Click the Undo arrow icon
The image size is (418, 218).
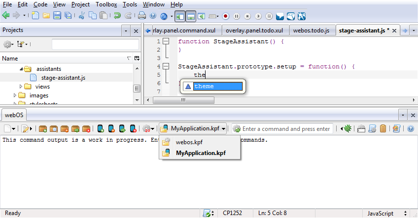pyautogui.click(x=117, y=16)
